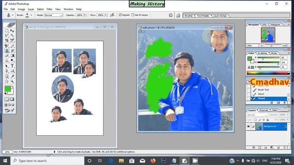Expand the status bar info arrow
Viewport: 294px width, 165px height.
(x=55, y=152)
